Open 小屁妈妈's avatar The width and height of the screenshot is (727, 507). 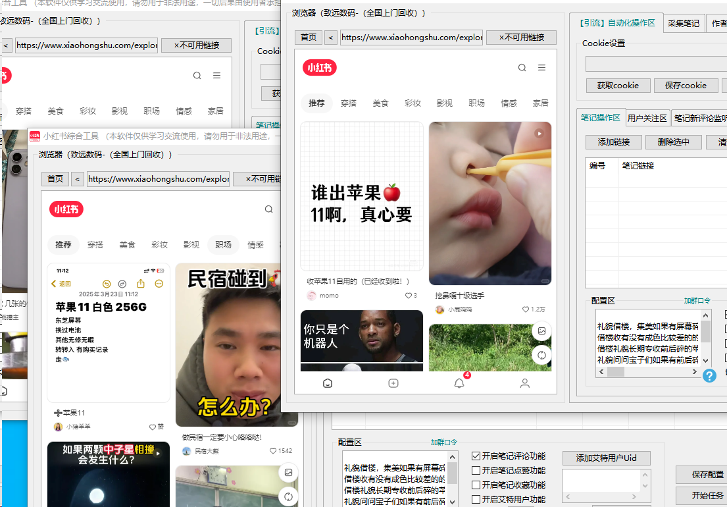(439, 309)
